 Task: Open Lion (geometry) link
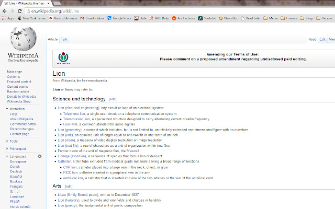(70, 130)
